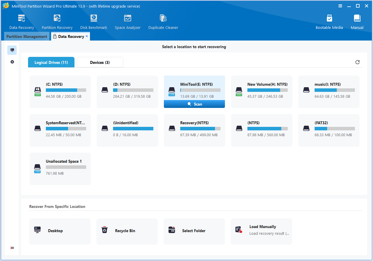373x261 pixels.
Task: Click "13.69 GB / 13.91 GB" text
Action: tap(197, 97)
